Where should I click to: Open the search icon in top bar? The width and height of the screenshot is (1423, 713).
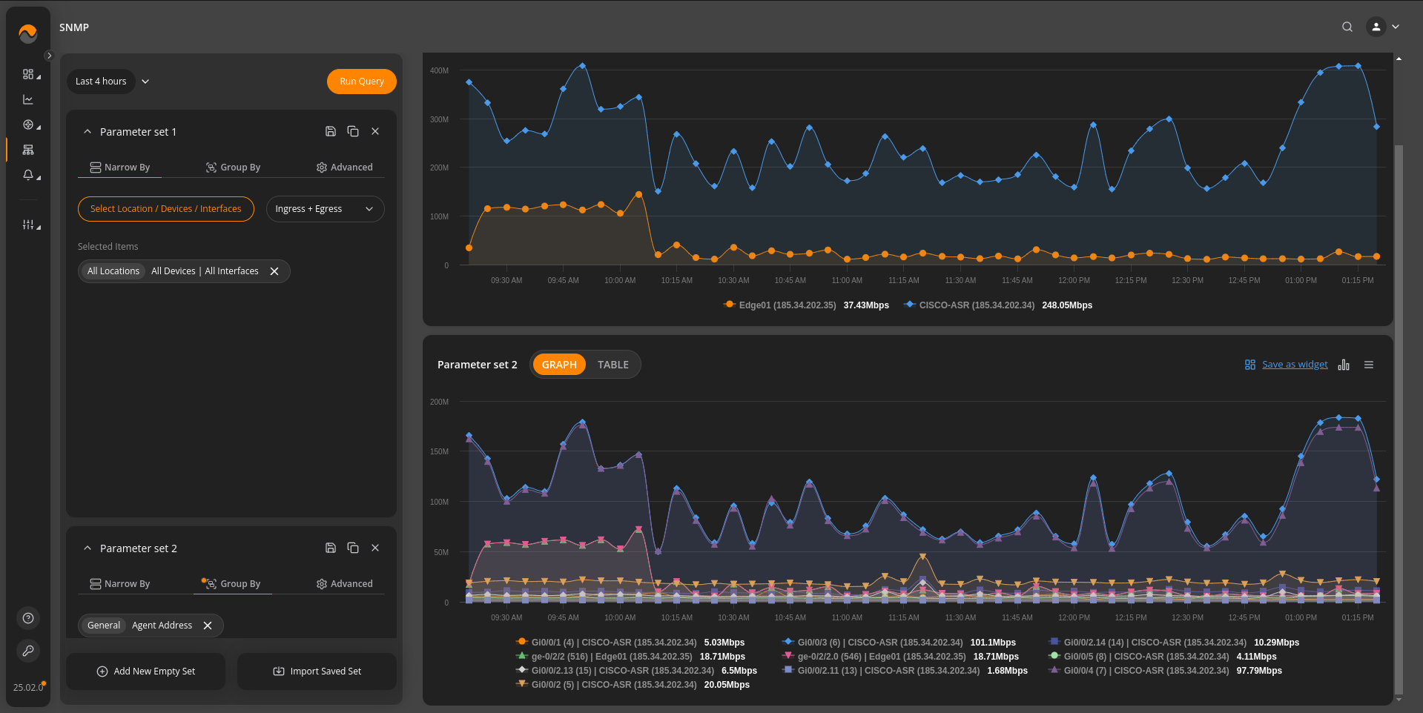point(1347,27)
